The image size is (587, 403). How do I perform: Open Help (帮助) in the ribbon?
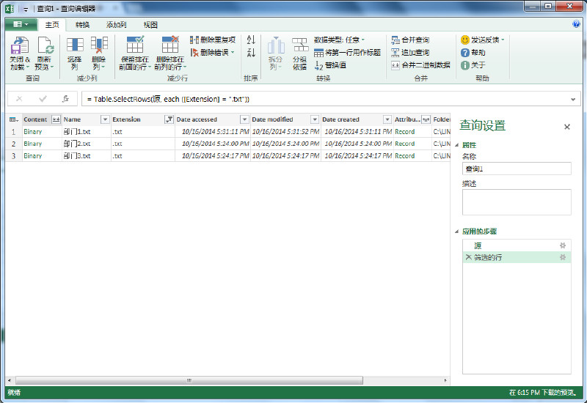point(473,52)
